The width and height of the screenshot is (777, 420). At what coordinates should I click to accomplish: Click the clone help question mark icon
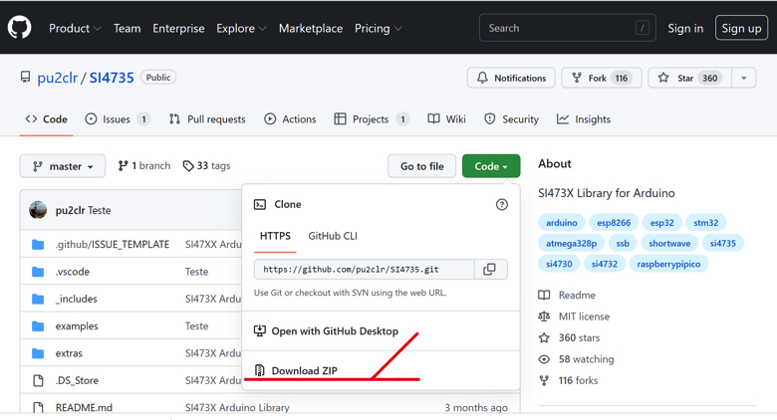click(x=501, y=205)
